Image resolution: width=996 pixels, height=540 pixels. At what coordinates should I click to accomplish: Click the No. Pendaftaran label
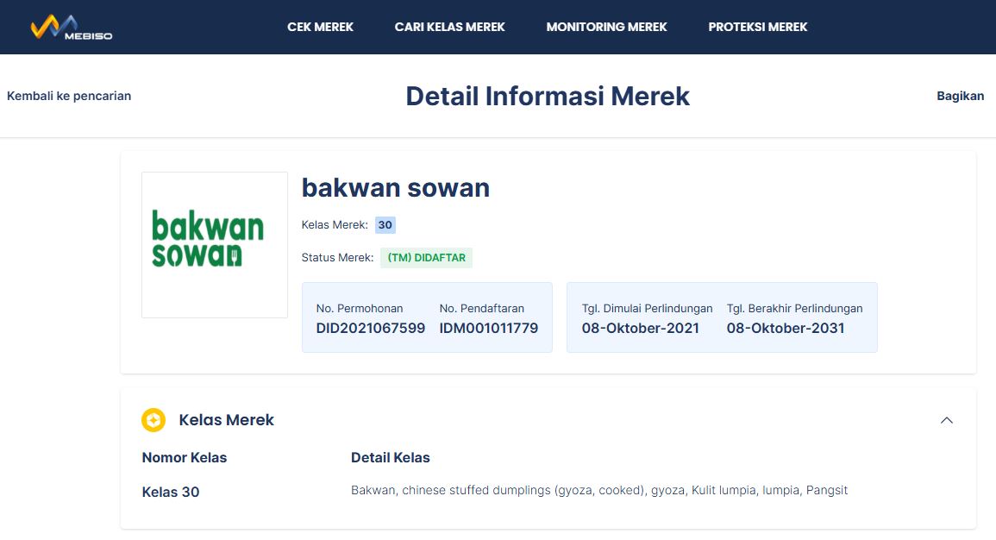[481, 308]
